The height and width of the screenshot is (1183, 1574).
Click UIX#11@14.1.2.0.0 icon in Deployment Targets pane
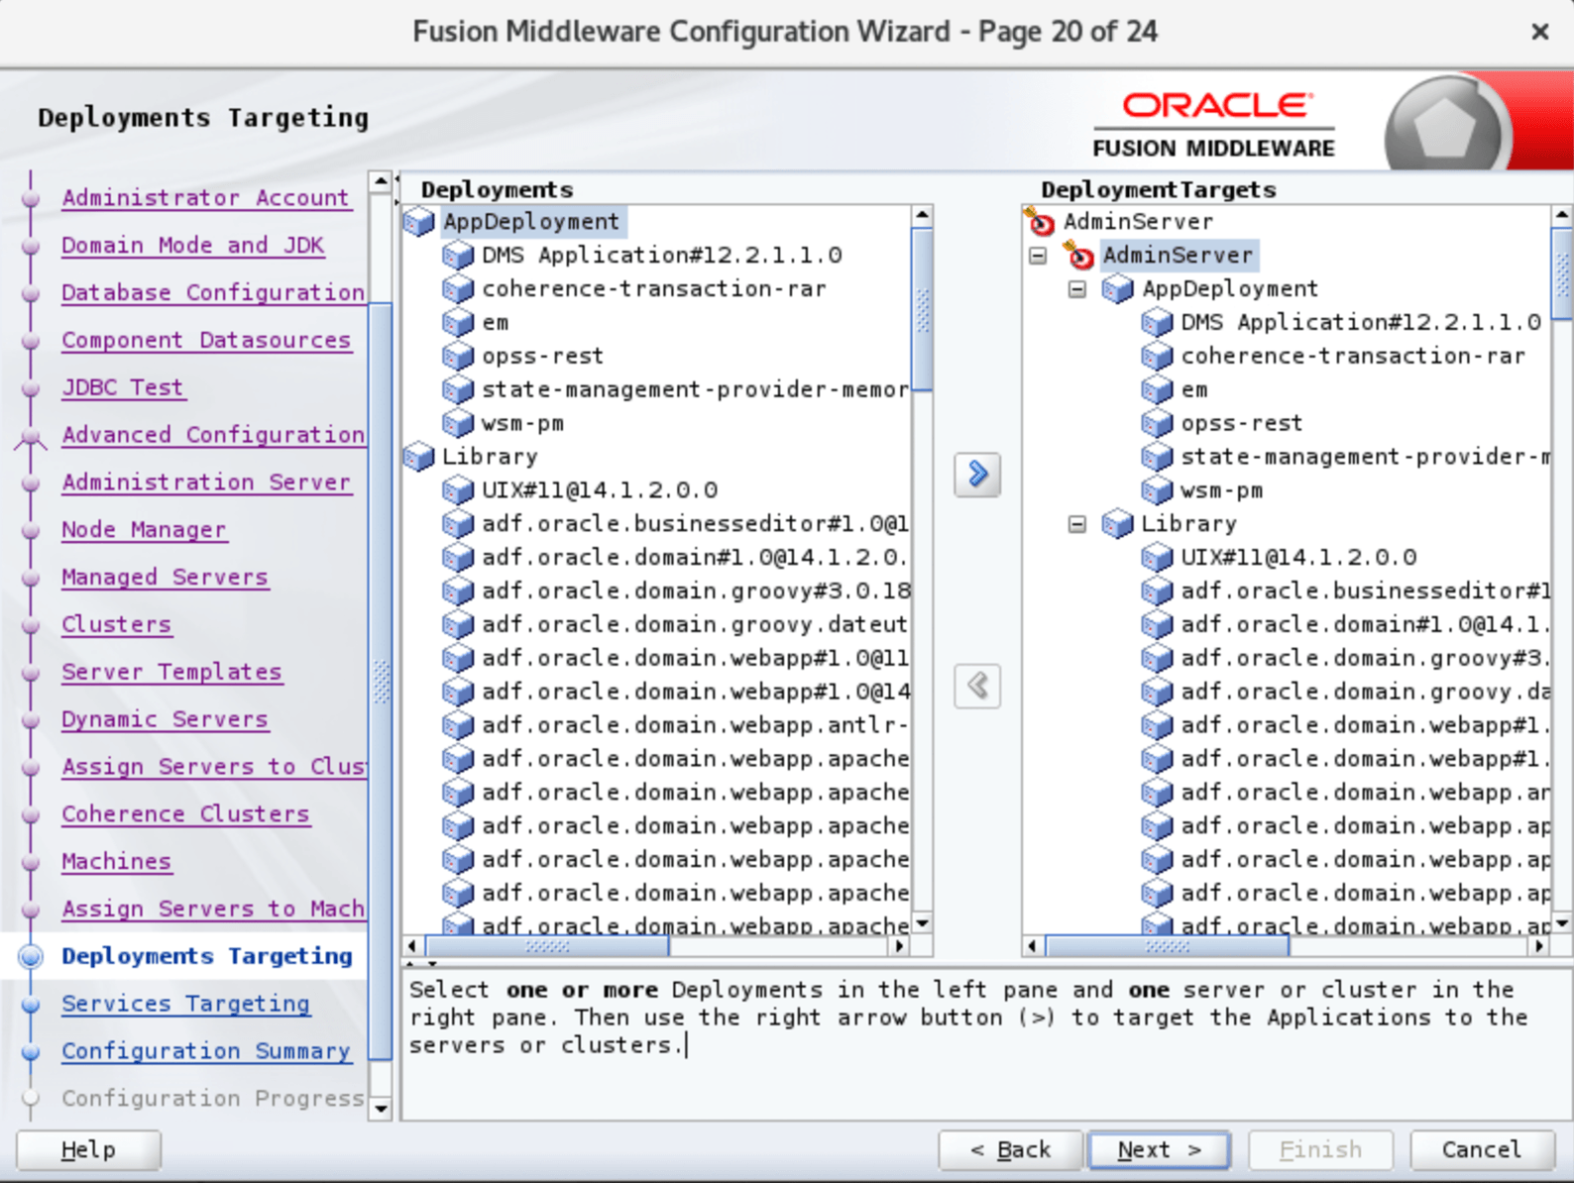click(1157, 558)
